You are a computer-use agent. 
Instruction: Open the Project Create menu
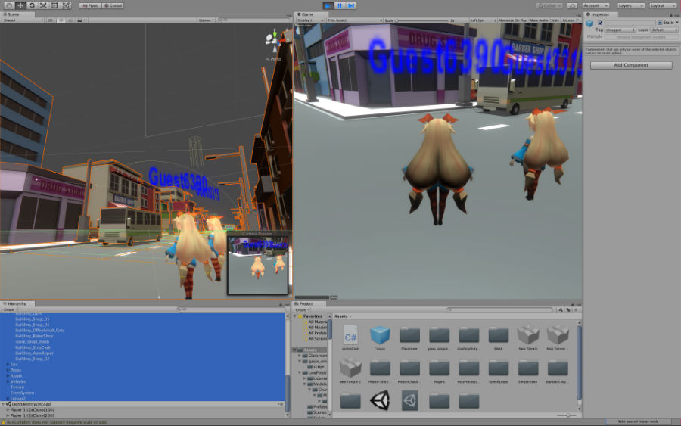(301, 309)
